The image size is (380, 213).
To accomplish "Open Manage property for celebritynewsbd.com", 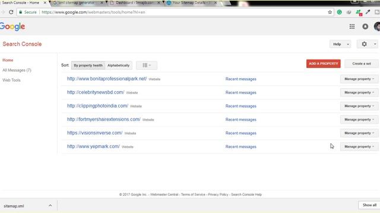I will coord(359,92).
